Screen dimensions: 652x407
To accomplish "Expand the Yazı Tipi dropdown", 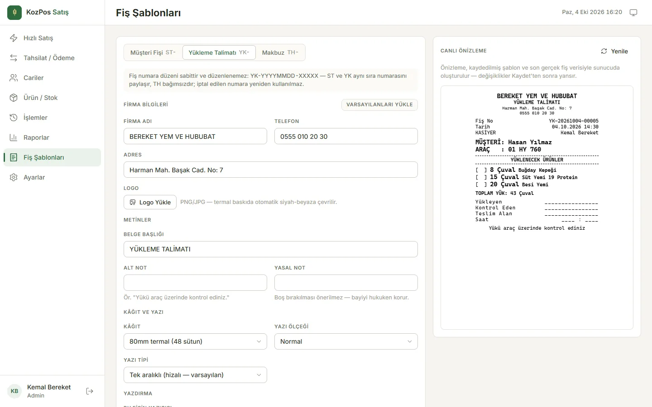I will coord(195,375).
